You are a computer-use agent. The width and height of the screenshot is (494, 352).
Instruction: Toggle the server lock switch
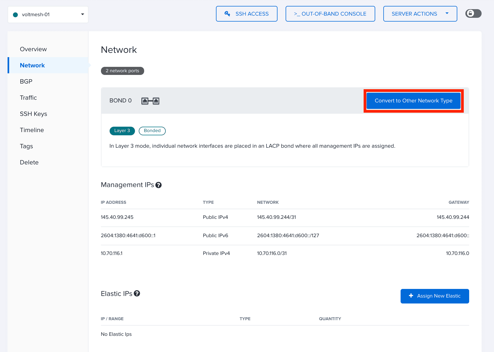[473, 13]
